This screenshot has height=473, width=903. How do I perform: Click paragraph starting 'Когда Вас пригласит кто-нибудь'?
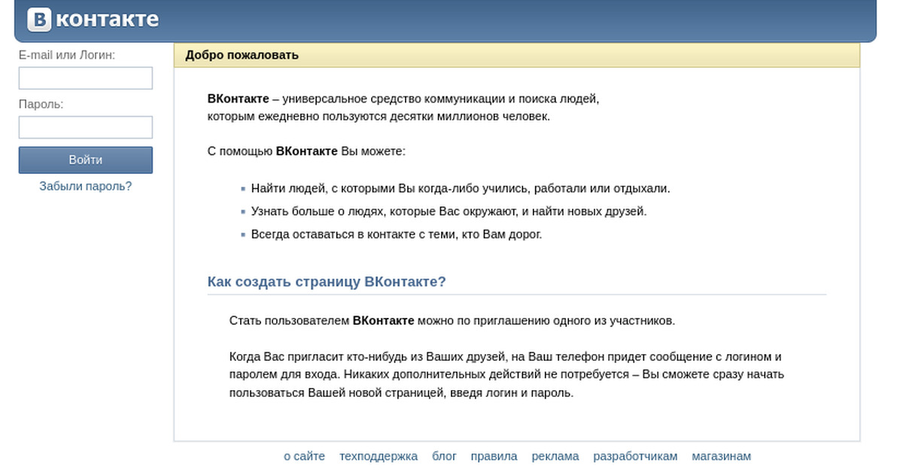[x=506, y=374]
